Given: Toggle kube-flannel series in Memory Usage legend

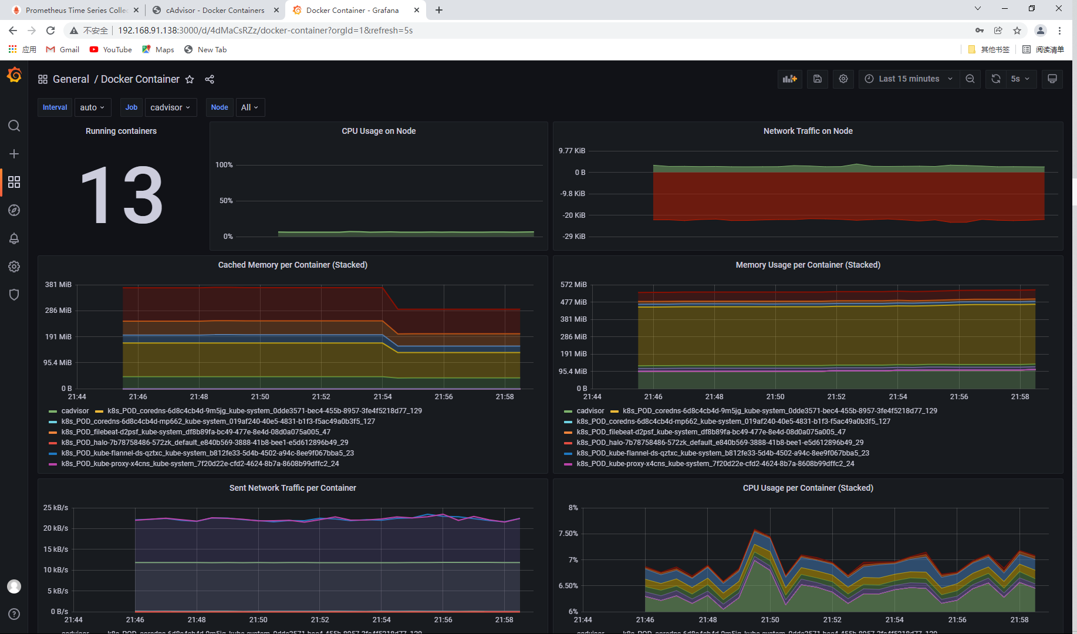Looking at the screenshot, I should click(723, 453).
